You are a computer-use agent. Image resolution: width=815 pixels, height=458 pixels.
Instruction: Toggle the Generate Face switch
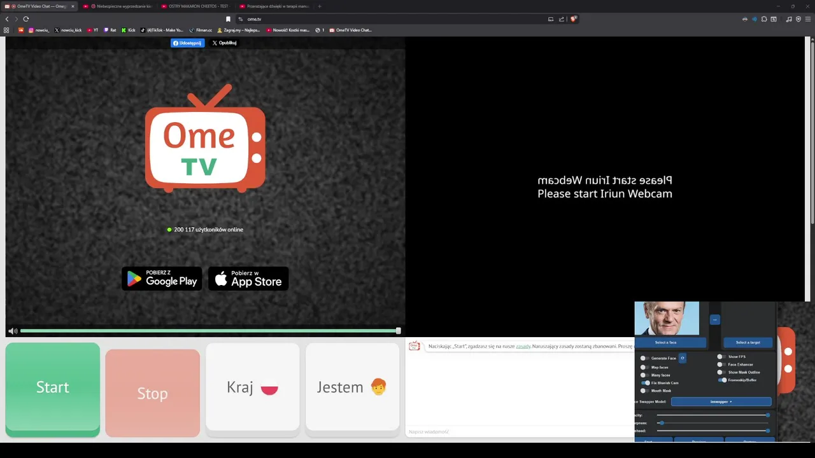click(644, 358)
